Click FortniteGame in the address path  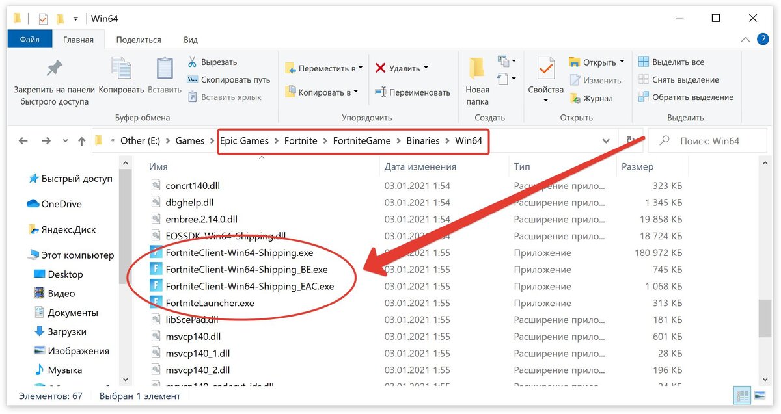362,140
